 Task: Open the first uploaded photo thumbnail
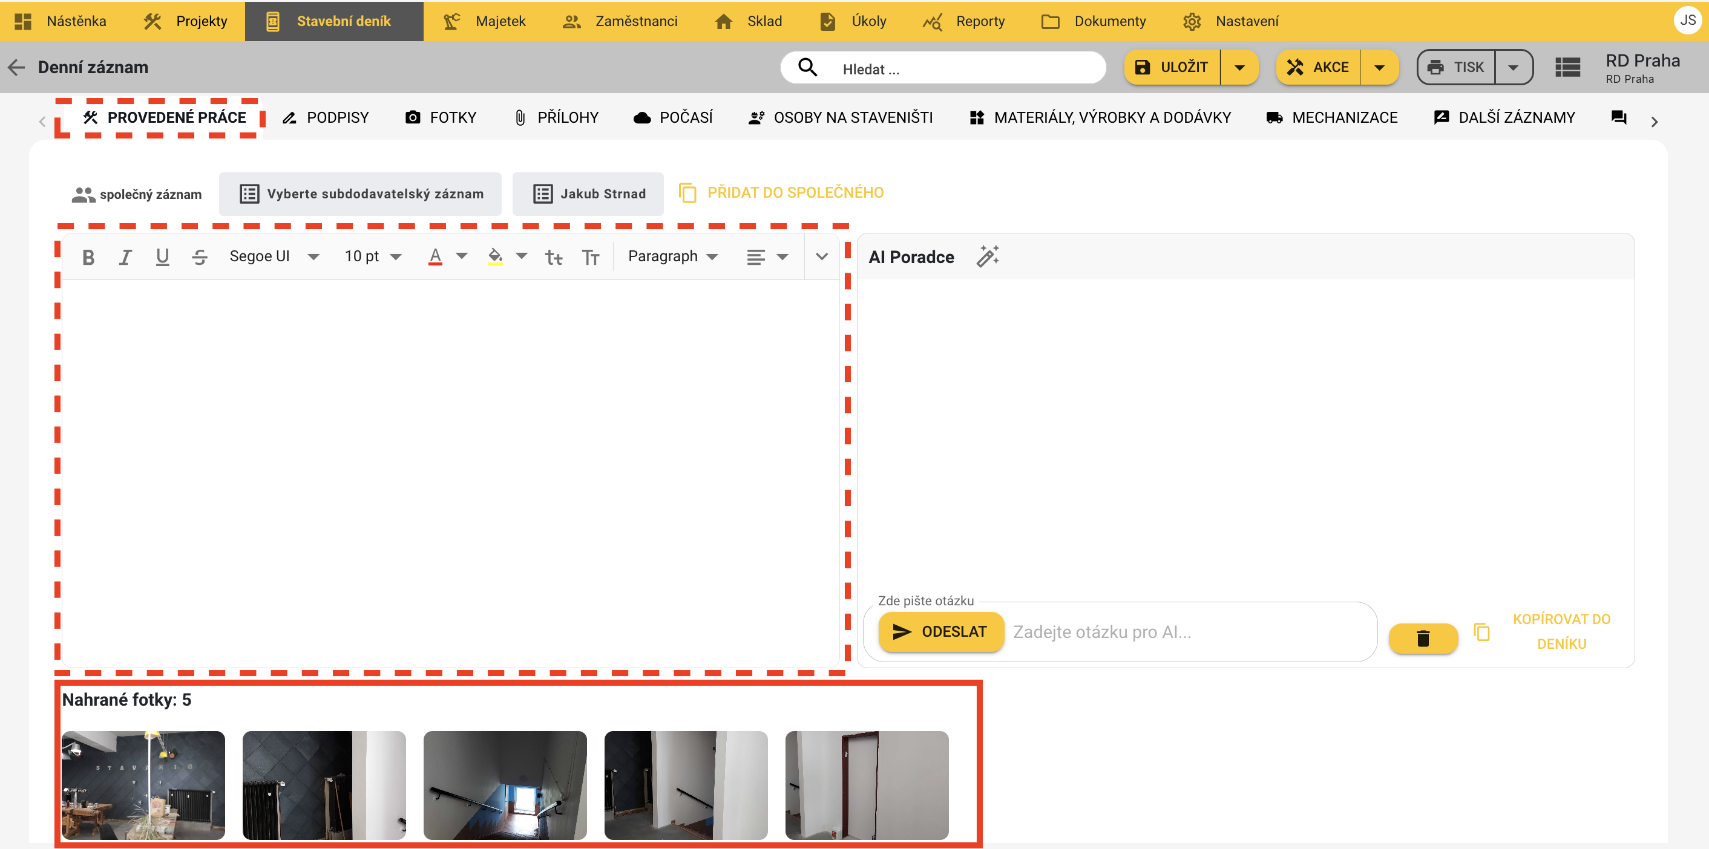pos(143,785)
